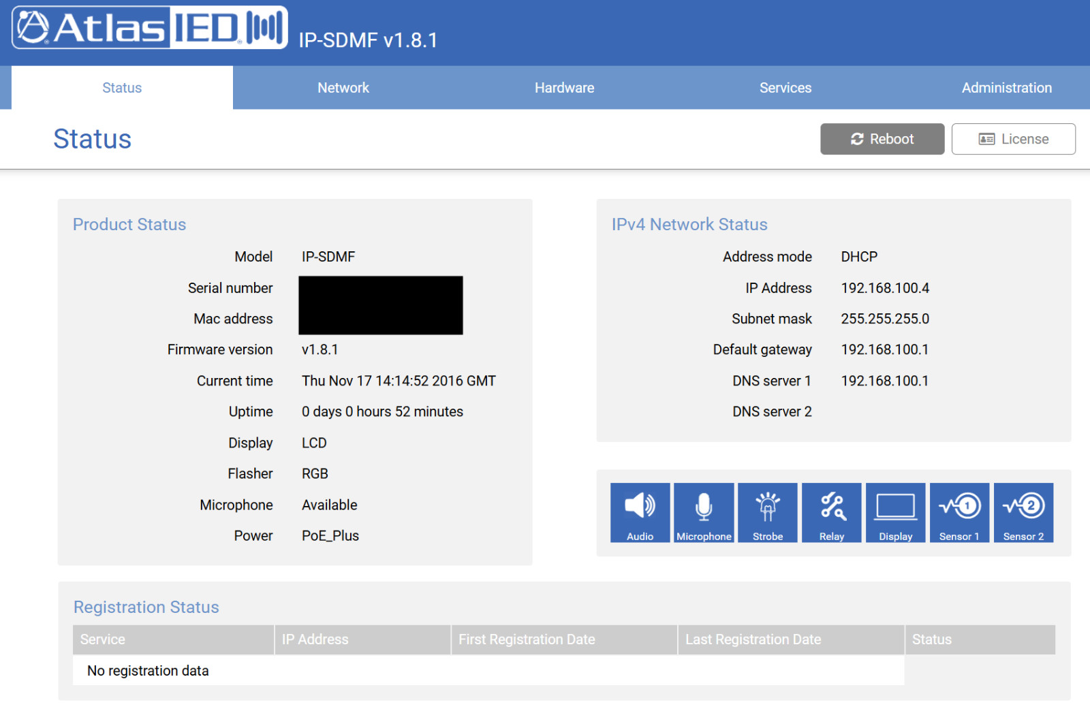This screenshot has height=726, width=1090.
Task: Click the DNS server 1 address value
Action: pyautogui.click(x=884, y=381)
